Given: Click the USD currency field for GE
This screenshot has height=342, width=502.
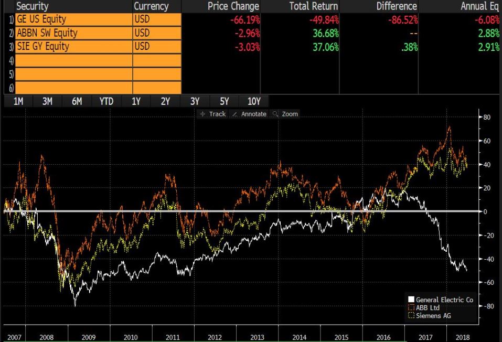Looking at the screenshot, I should point(157,19).
